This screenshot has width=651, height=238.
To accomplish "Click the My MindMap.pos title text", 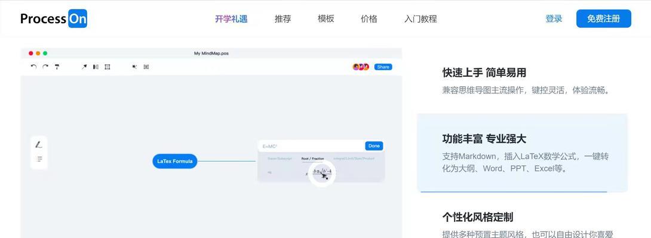I will coord(211,54).
